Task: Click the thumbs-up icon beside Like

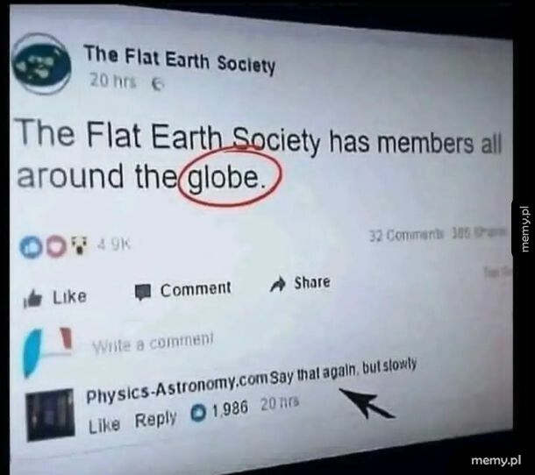Action: pos(32,299)
